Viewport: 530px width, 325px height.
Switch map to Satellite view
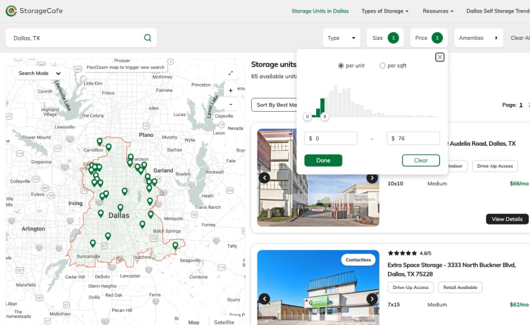224,322
